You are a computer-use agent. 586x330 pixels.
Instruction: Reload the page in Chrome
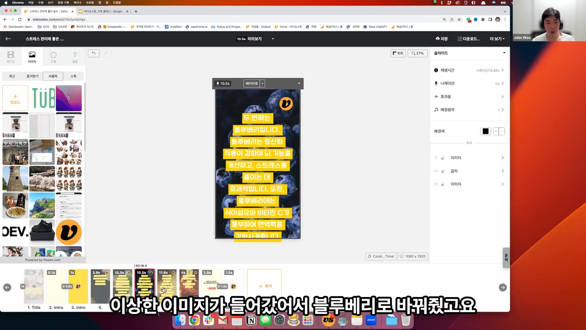click(20, 19)
